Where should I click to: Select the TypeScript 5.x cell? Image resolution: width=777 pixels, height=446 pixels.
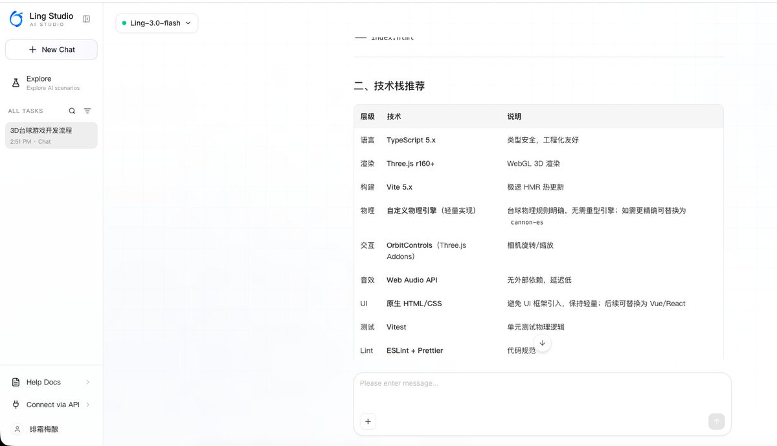[411, 140]
